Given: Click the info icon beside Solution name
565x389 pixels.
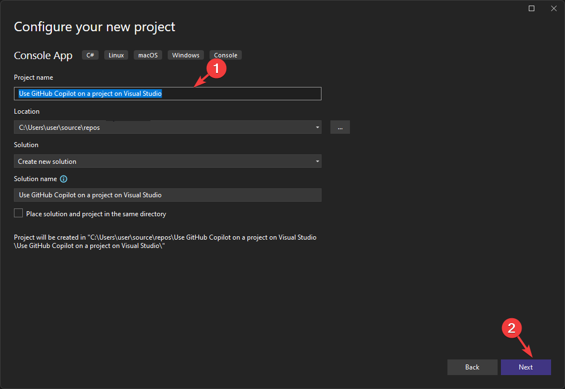Looking at the screenshot, I should [x=64, y=179].
